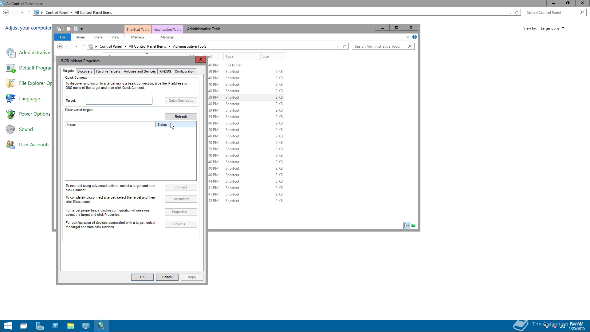Open the Home ribbon tab
590x332 pixels.
[80, 37]
